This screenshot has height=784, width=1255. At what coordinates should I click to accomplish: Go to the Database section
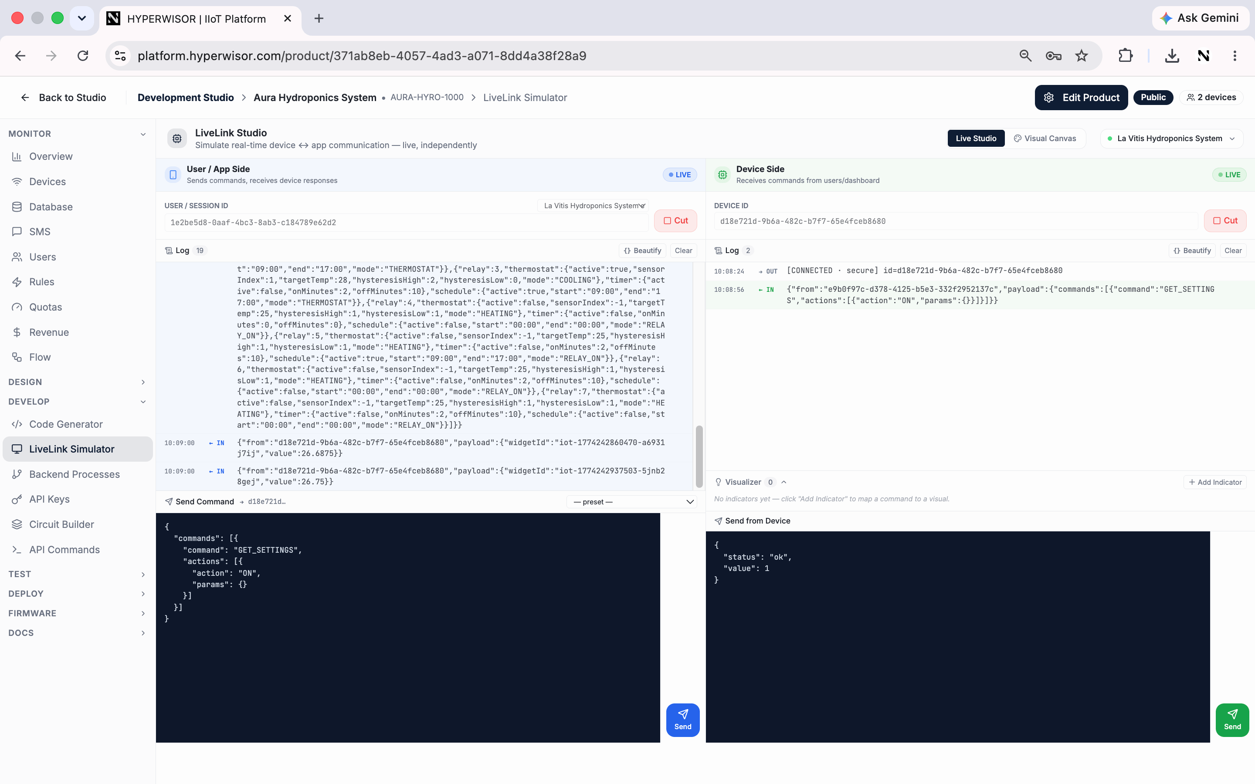point(50,207)
